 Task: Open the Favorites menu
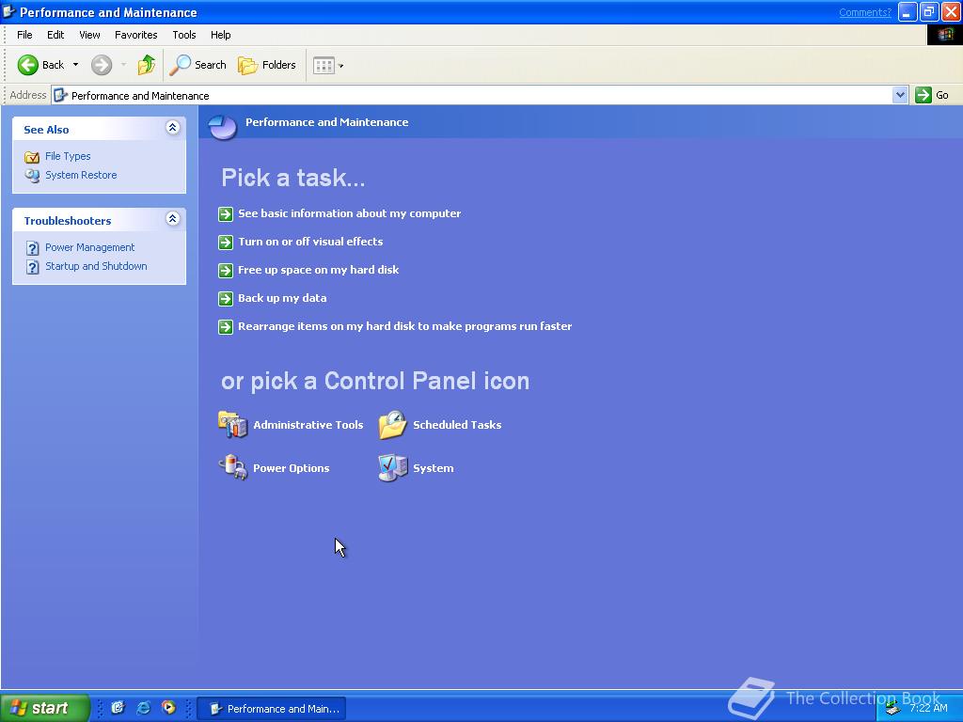(135, 35)
